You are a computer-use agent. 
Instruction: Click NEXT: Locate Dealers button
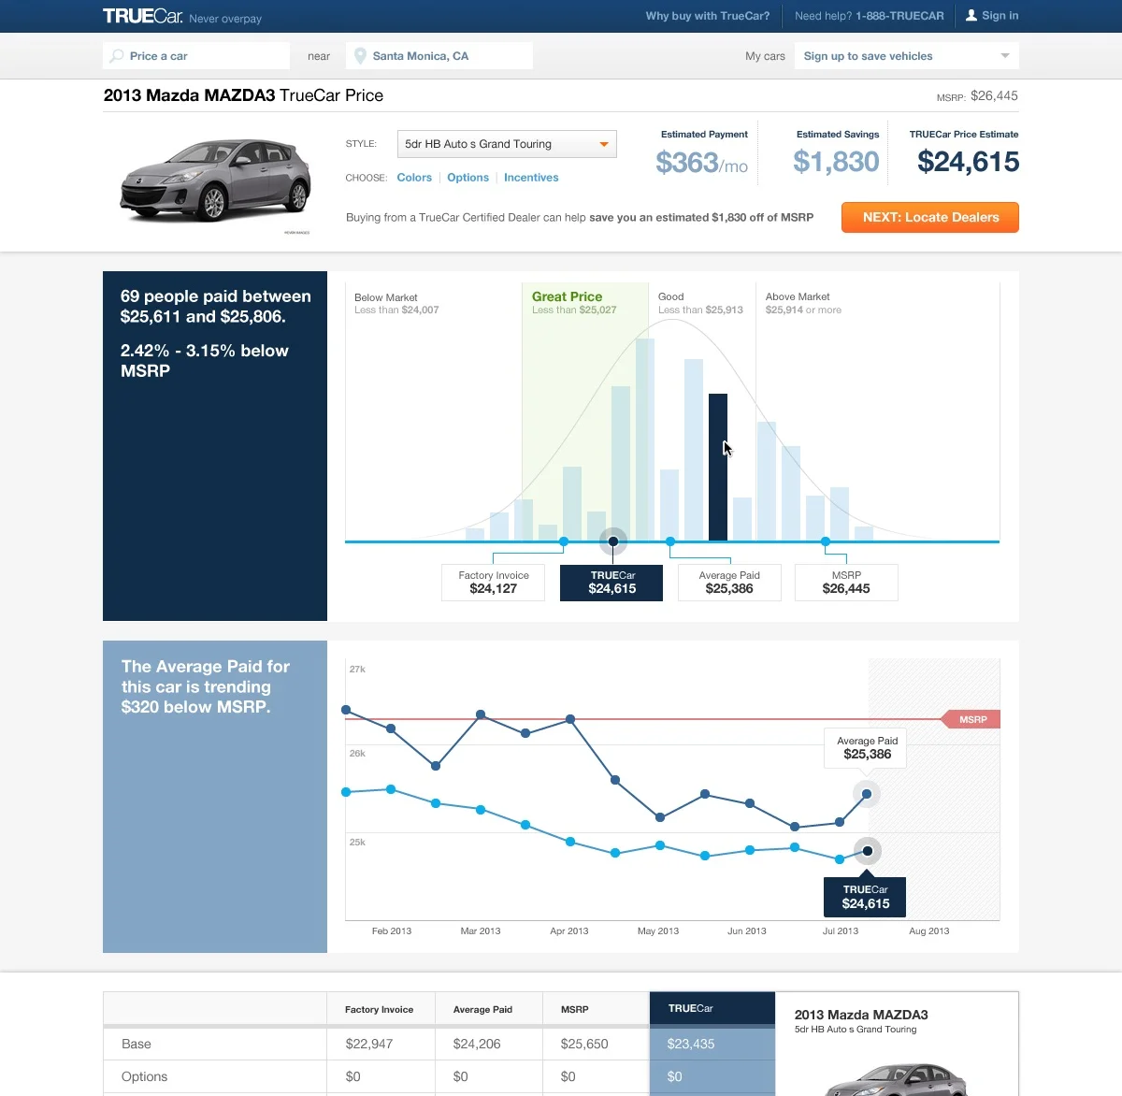[x=930, y=217]
